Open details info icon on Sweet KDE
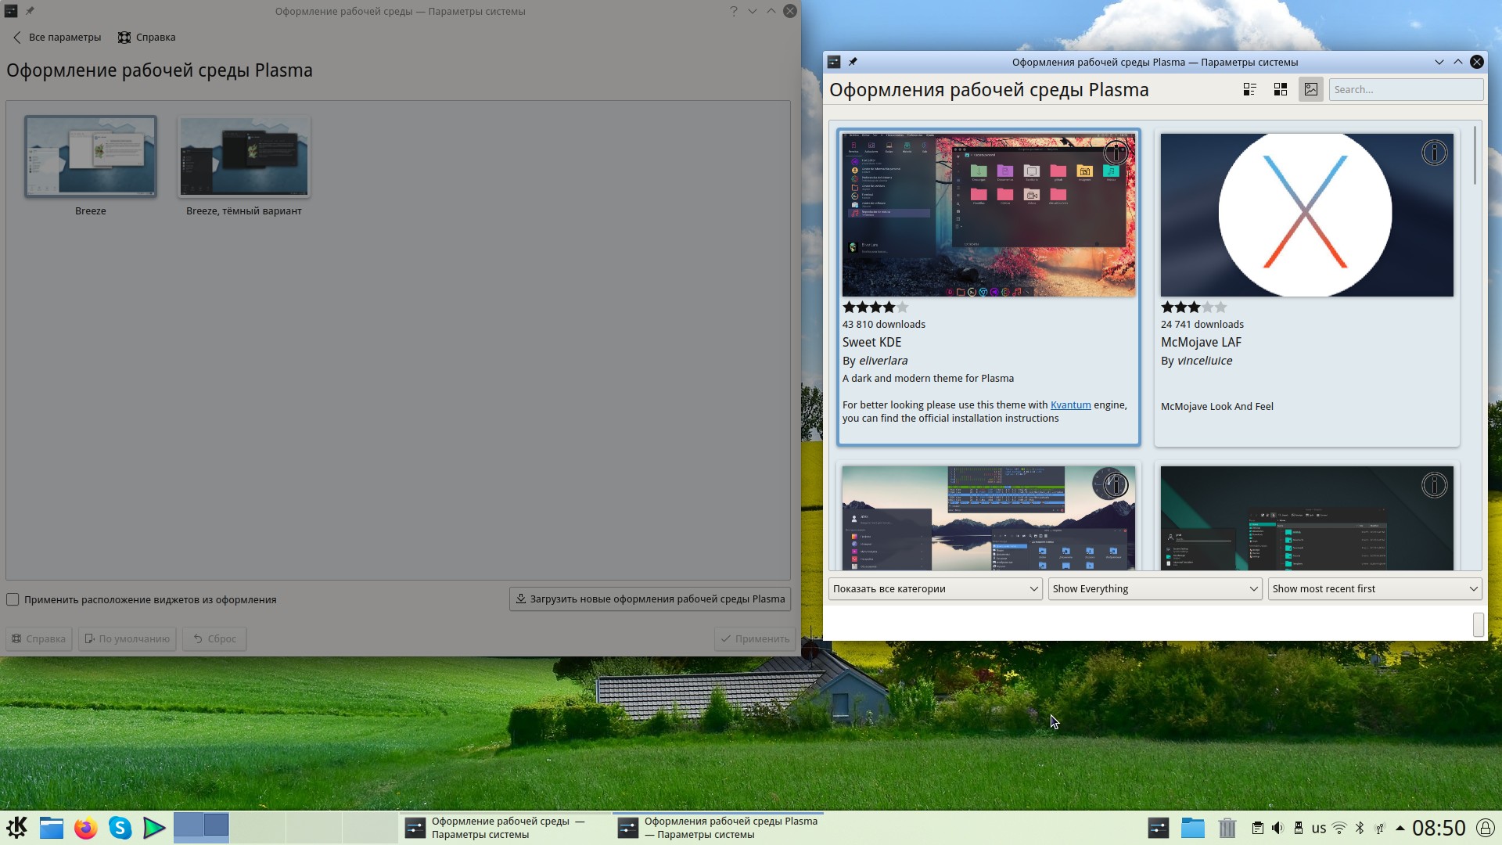The height and width of the screenshot is (845, 1502). click(1116, 153)
